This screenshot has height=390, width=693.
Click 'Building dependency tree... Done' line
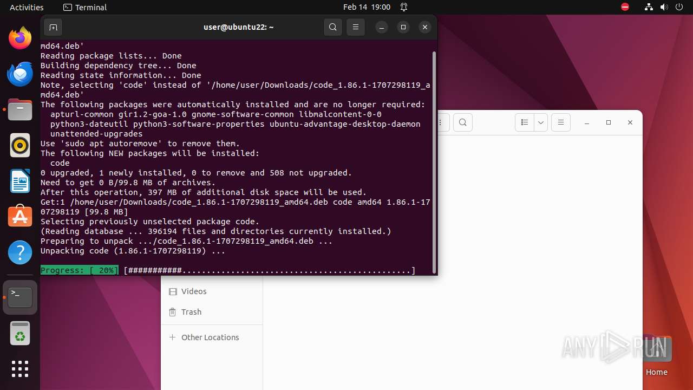(119, 66)
